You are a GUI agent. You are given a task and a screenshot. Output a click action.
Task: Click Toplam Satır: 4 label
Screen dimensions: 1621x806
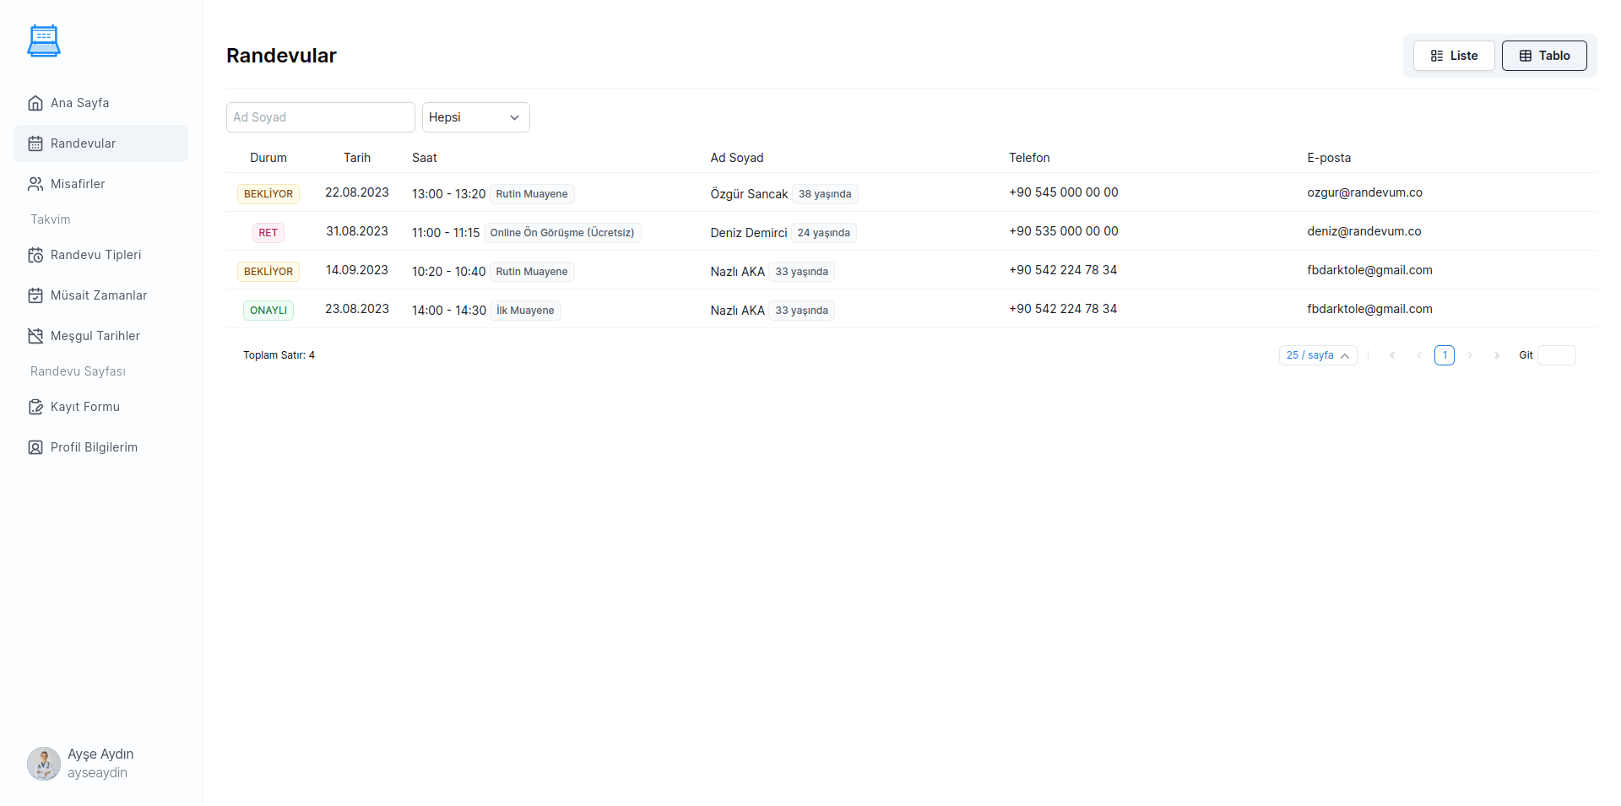[279, 355]
